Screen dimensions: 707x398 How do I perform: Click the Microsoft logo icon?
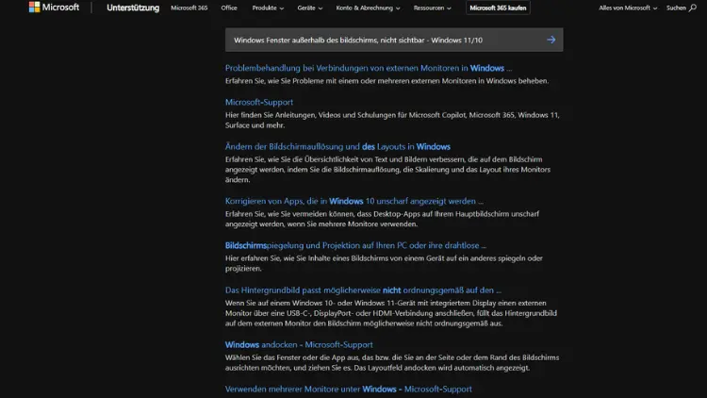point(34,8)
